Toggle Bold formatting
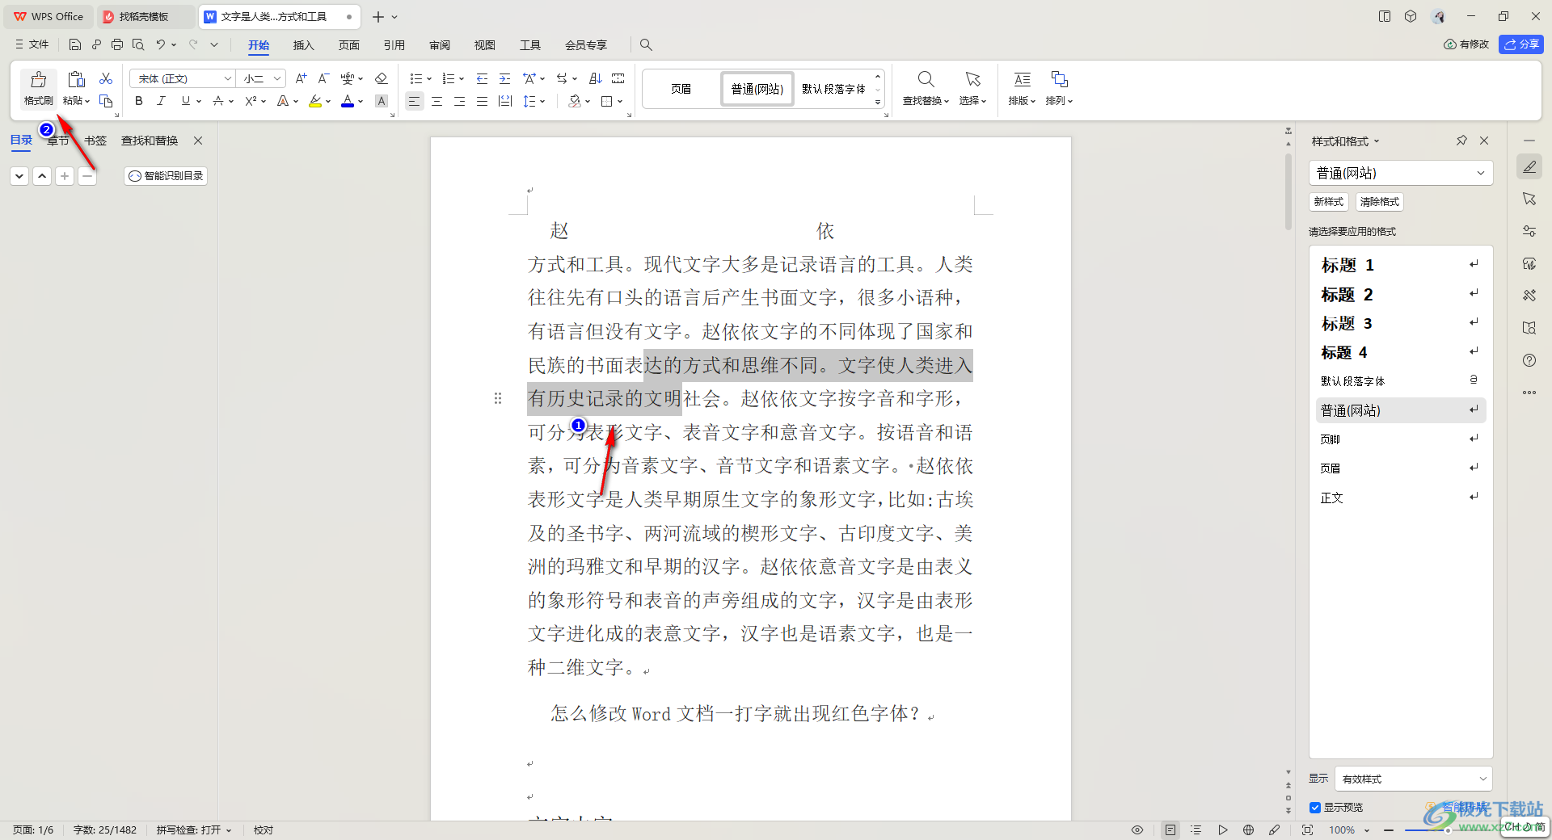The image size is (1552, 840). point(139,101)
